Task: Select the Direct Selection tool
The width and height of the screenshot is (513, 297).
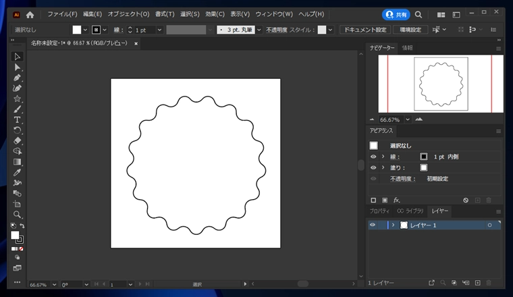Action: click(x=18, y=67)
